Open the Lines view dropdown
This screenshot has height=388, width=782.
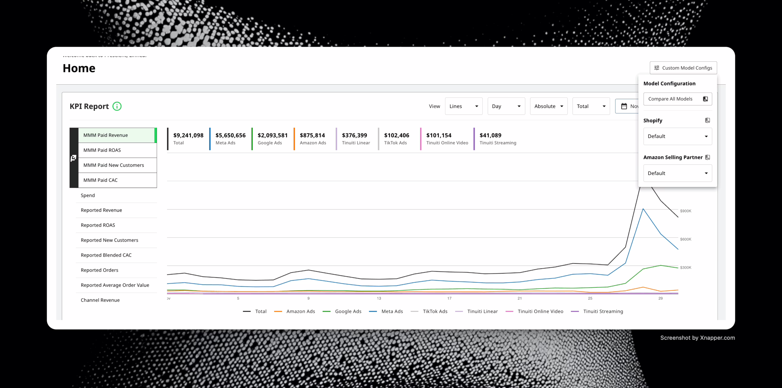click(x=463, y=106)
